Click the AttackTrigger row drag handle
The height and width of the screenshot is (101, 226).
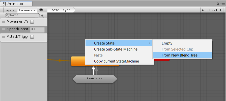[3, 37]
